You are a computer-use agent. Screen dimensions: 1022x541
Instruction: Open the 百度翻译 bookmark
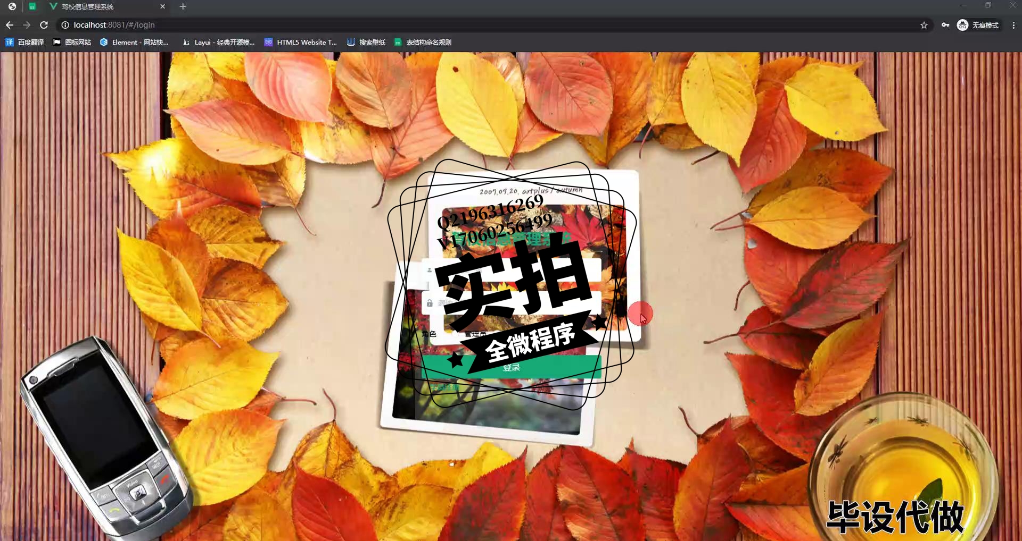25,42
